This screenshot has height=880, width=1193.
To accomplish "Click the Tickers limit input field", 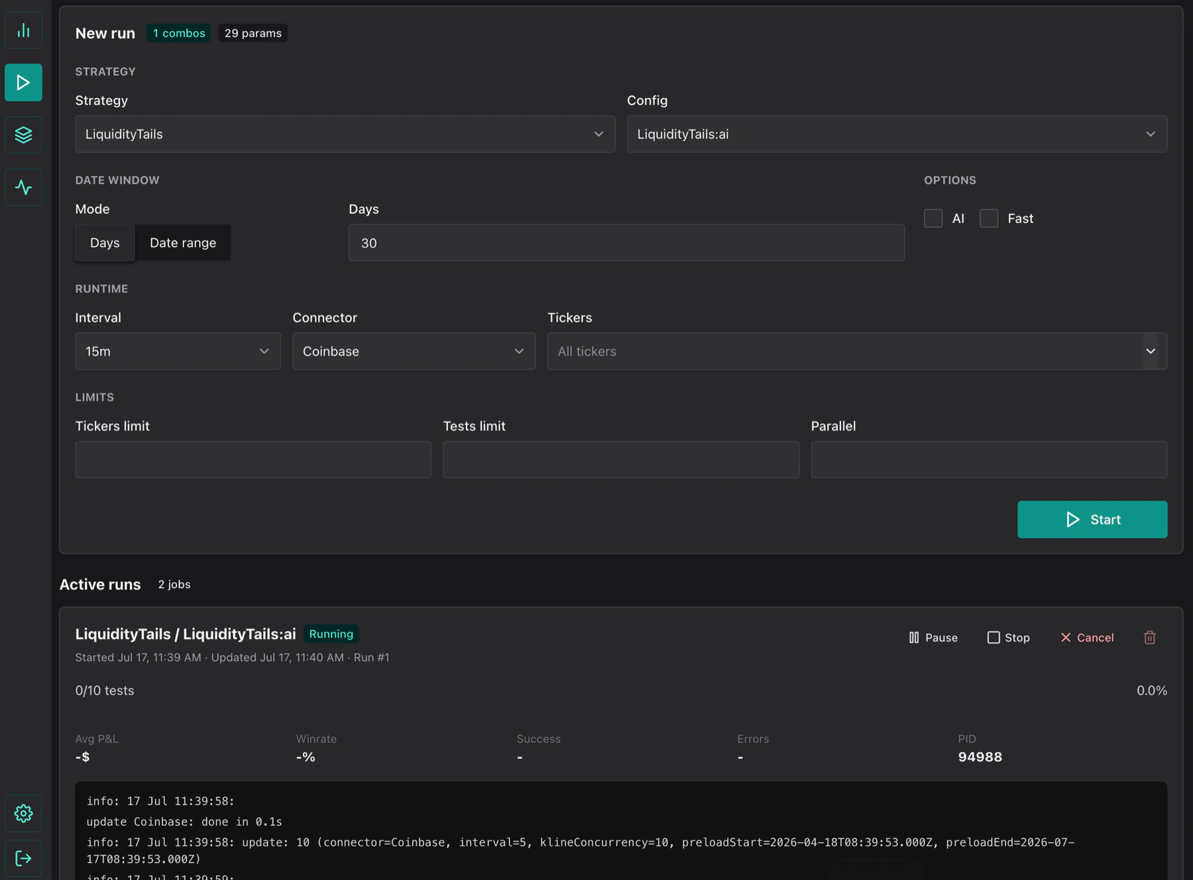I will coord(253,460).
